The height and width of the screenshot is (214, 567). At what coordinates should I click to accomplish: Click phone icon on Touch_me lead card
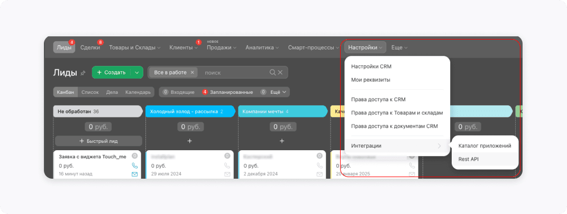[x=134, y=166]
